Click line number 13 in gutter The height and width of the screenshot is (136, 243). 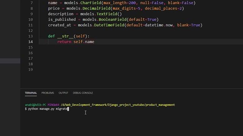30,36
